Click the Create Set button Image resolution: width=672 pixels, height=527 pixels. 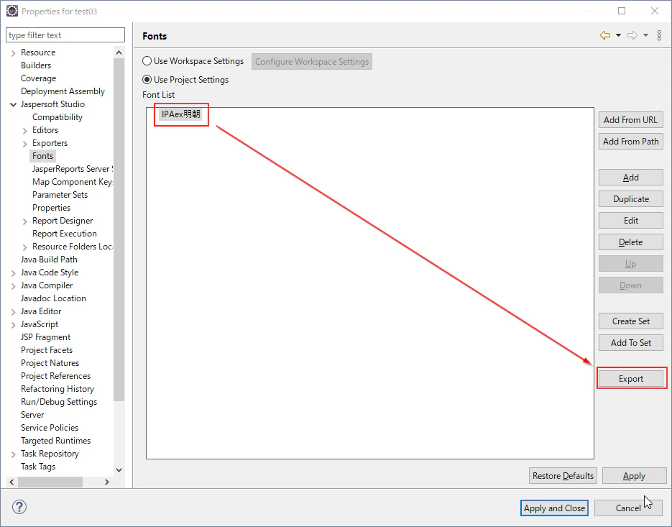[630, 321]
